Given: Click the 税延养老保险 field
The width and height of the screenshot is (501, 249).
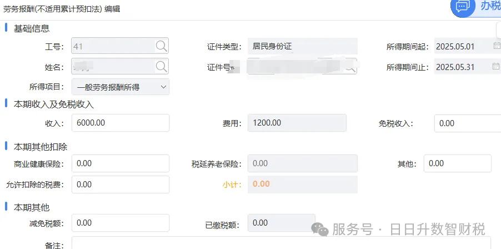Looking at the screenshot, I should point(302,163).
